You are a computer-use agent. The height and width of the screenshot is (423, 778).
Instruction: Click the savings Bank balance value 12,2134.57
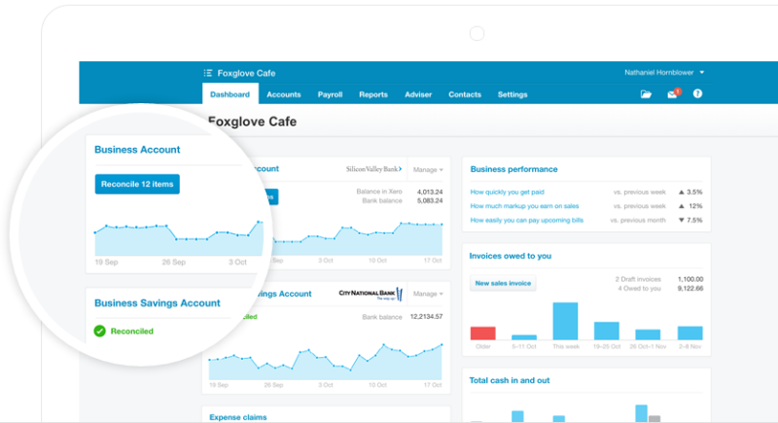[426, 316]
